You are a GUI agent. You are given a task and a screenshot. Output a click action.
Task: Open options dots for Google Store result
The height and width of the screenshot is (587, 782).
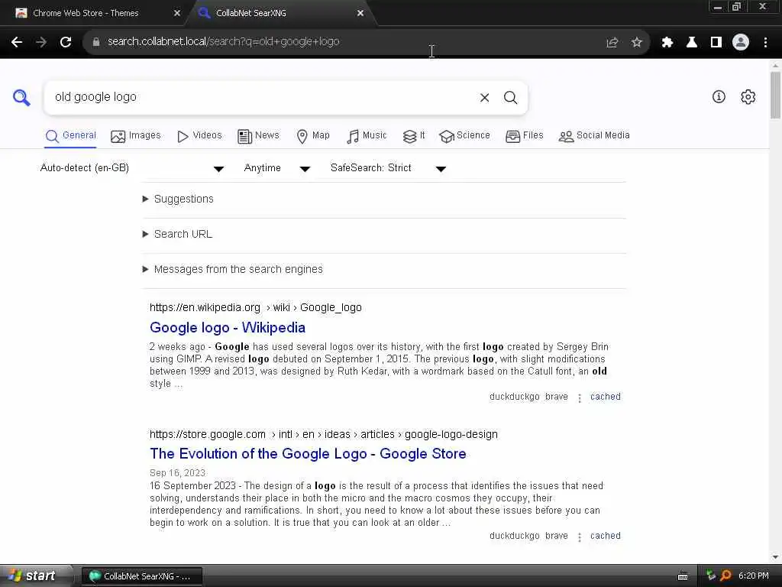[x=579, y=537]
